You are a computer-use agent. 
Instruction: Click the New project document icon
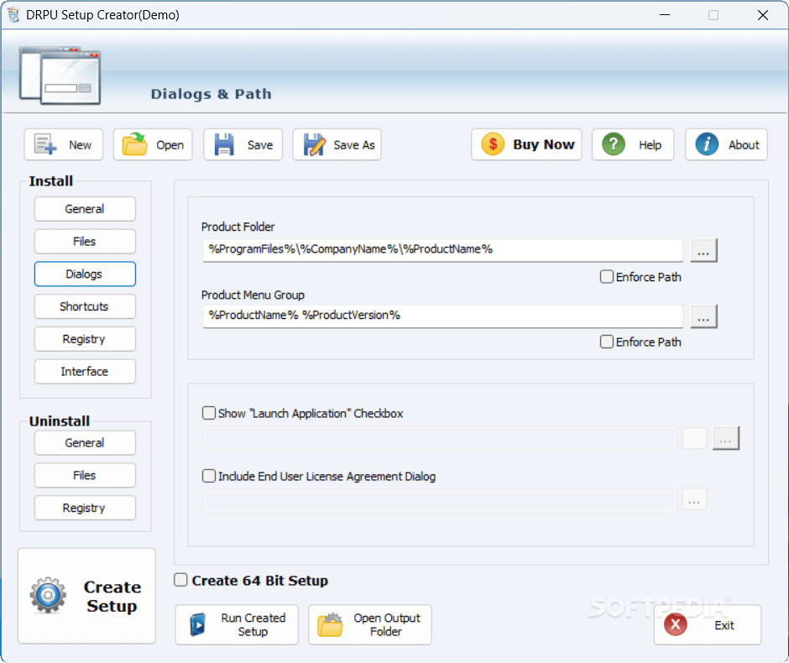coord(45,144)
